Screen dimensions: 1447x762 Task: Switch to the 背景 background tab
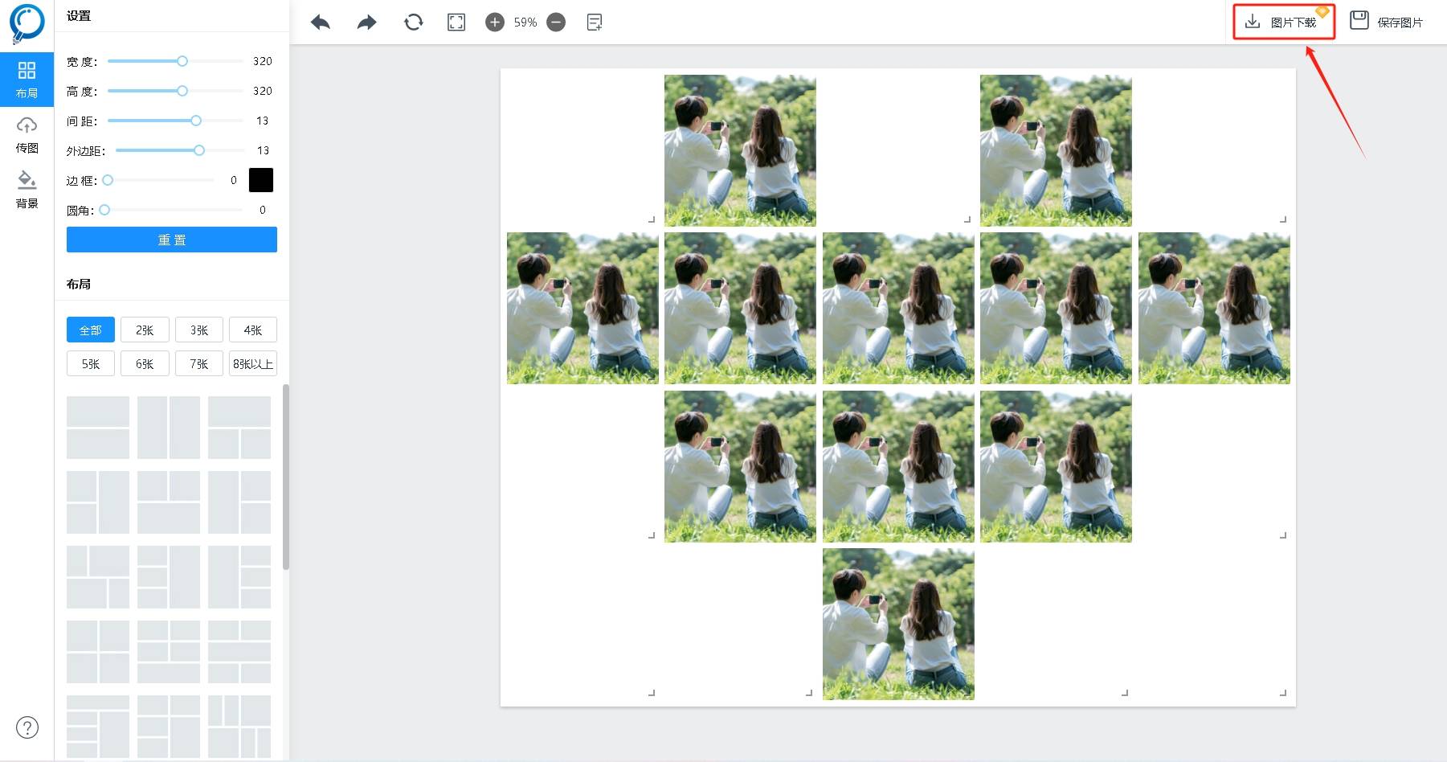(x=27, y=190)
